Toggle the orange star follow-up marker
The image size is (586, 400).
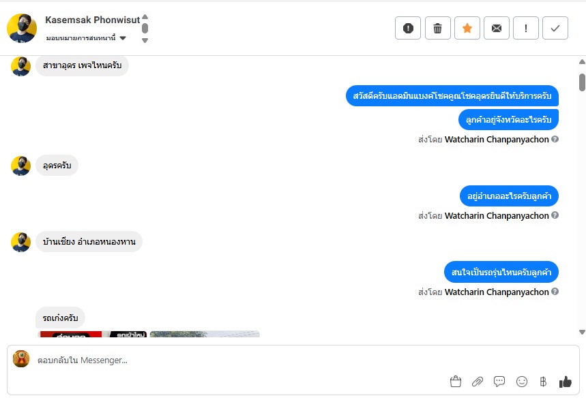[x=467, y=28]
